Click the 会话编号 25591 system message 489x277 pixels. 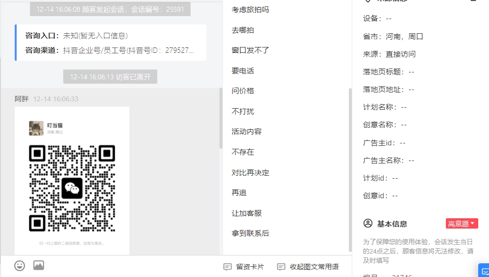pos(110,9)
